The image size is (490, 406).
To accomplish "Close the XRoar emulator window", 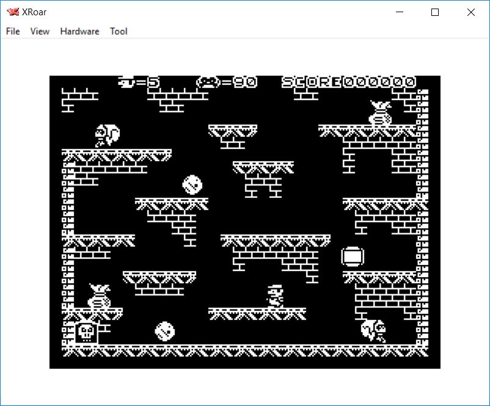I will click(x=470, y=12).
